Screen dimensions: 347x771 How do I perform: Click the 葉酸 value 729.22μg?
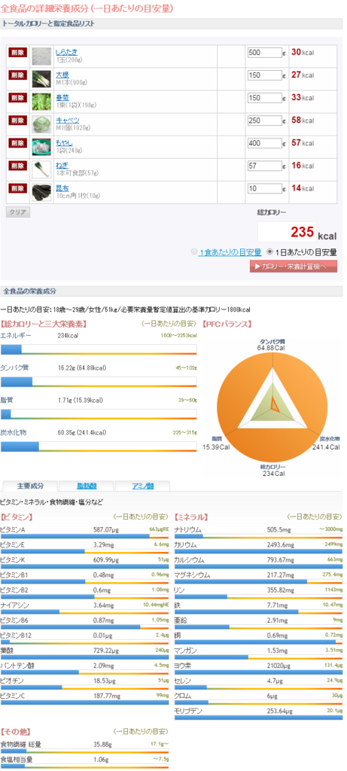(x=108, y=650)
